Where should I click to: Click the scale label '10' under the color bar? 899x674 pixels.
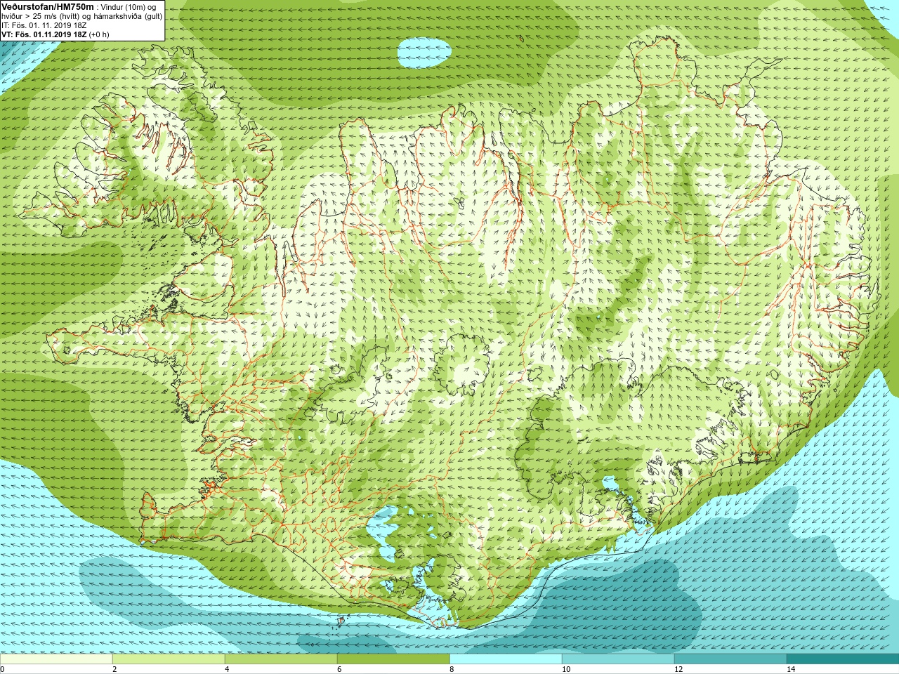[566, 669]
